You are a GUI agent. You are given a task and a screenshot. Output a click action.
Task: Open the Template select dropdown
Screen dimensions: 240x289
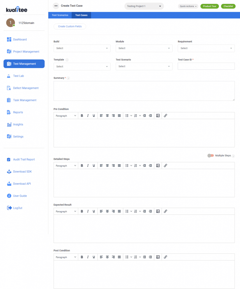click(82, 67)
